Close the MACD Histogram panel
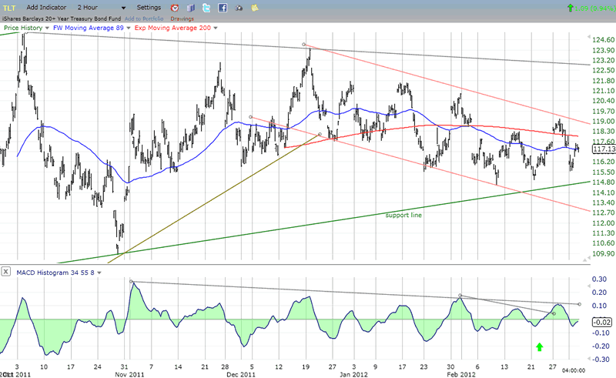Screen dimensions: 616x378 tap(7, 272)
